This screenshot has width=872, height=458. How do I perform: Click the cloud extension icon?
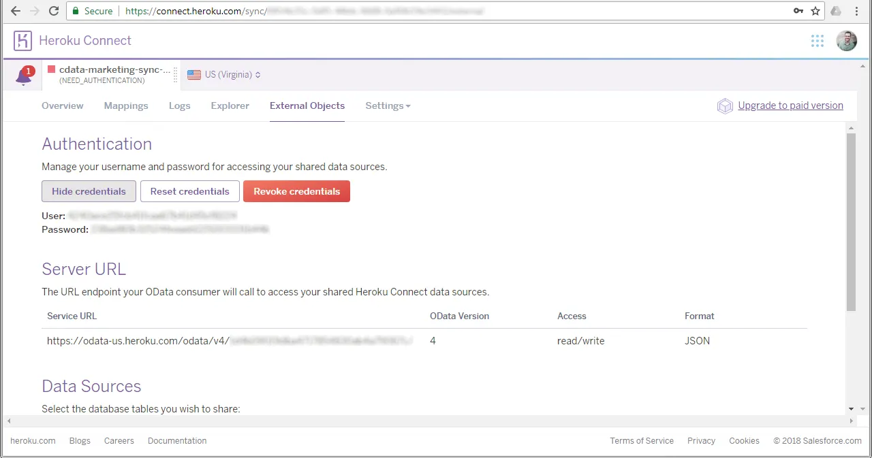[836, 11]
